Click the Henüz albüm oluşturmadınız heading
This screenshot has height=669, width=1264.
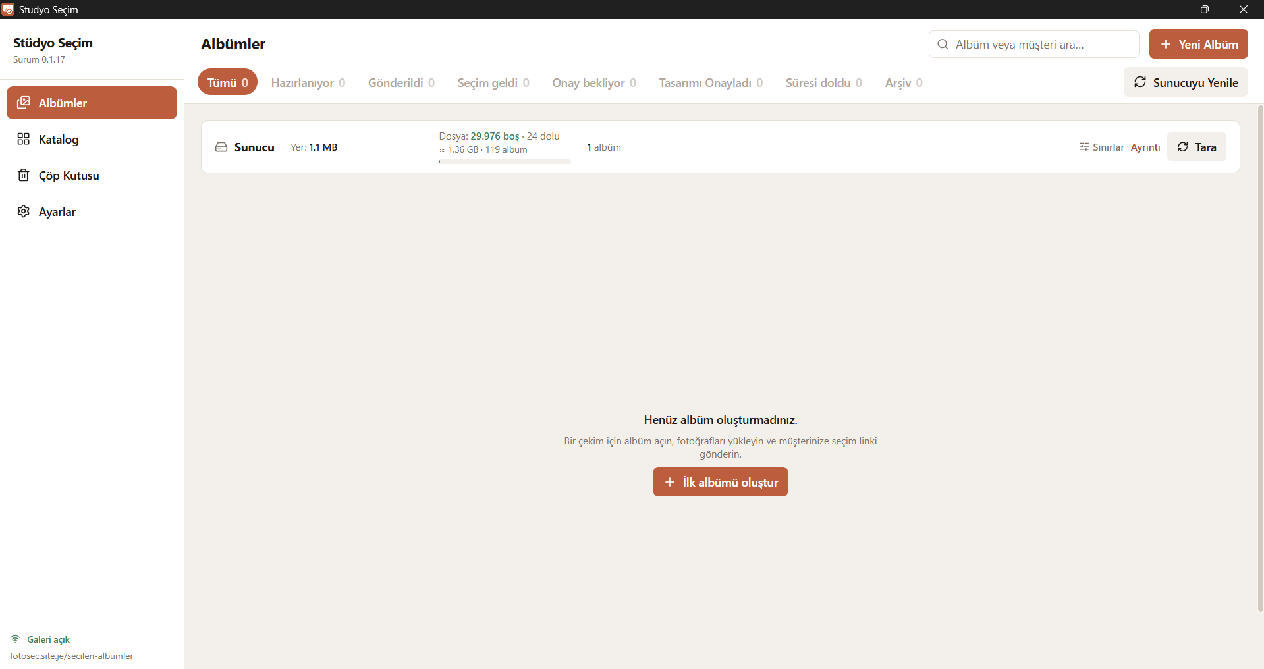721,419
